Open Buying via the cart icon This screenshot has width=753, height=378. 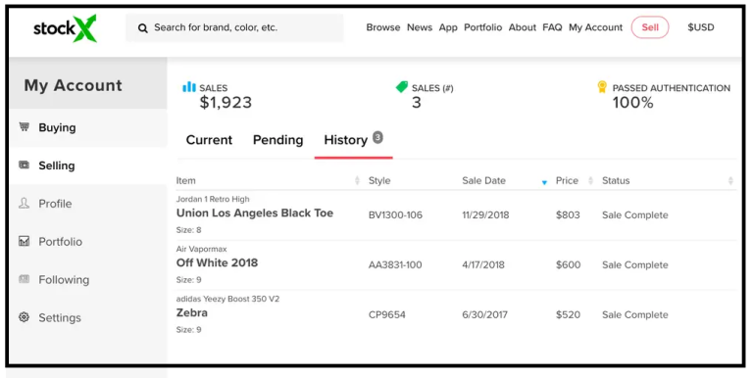tap(24, 127)
